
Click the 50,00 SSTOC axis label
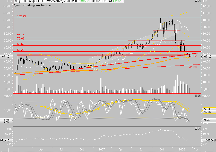7,110
